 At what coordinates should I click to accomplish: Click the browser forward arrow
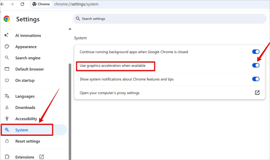tap(12, 4)
